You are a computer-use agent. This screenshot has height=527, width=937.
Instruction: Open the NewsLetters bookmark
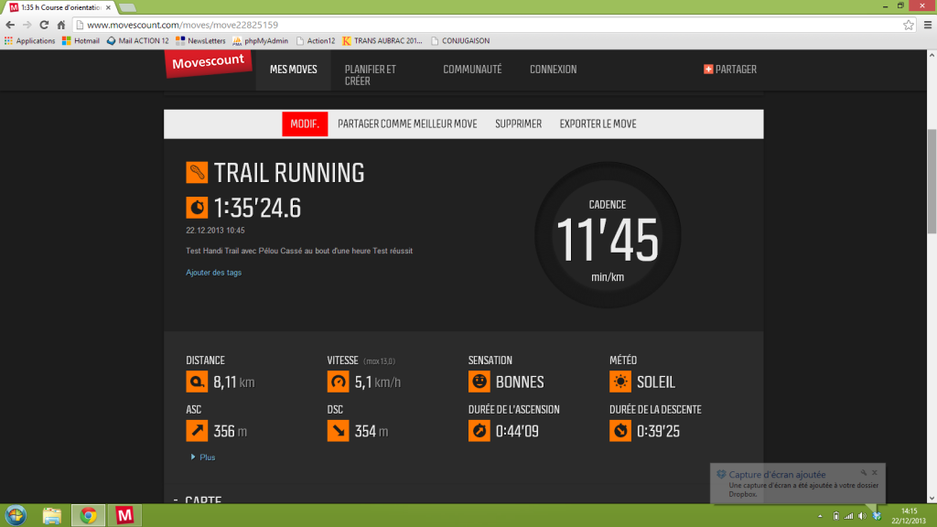[200, 40]
